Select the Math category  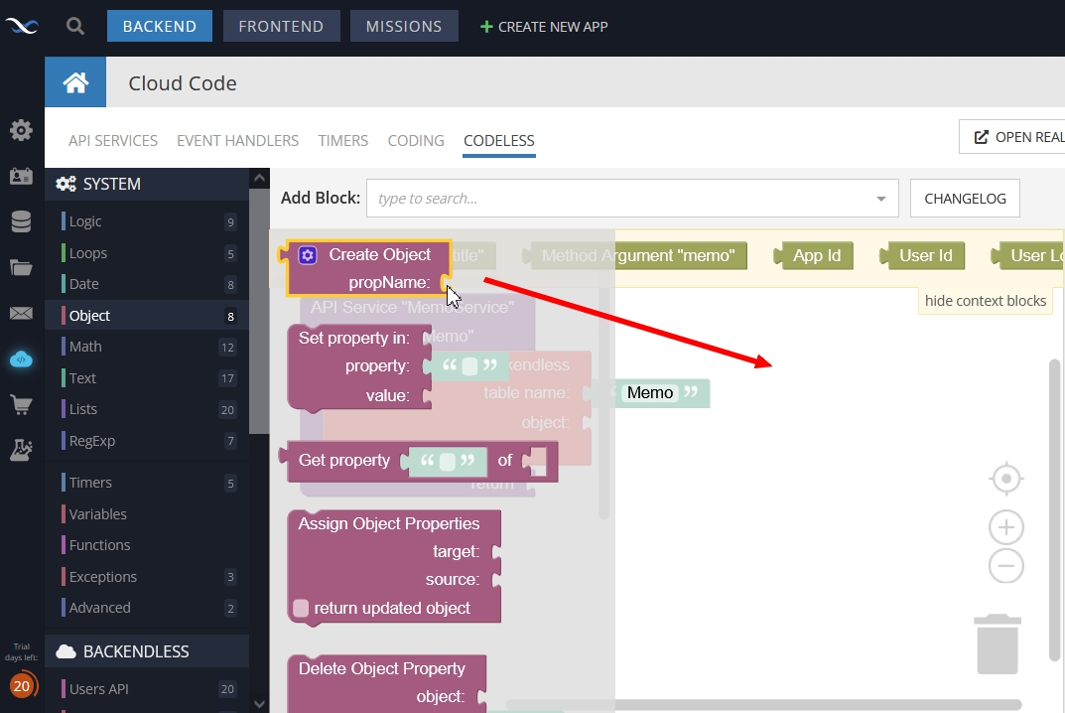[147, 347]
